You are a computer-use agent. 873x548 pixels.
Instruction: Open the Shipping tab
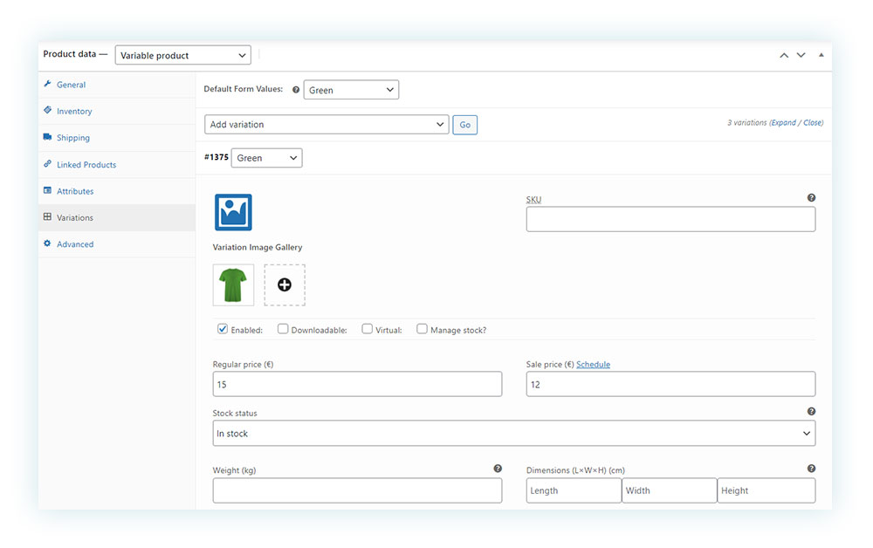(117, 137)
